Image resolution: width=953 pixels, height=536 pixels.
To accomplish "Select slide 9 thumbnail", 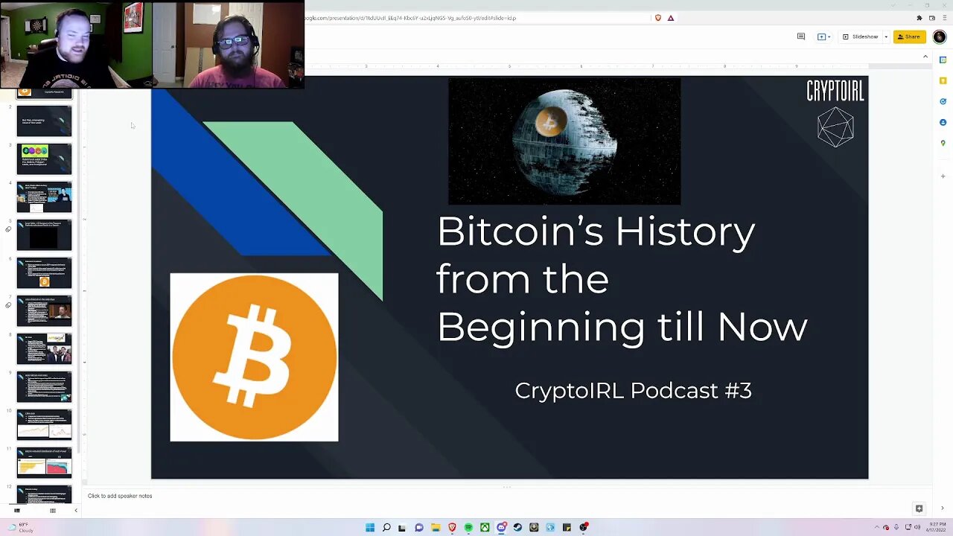I will [x=45, y=386].
